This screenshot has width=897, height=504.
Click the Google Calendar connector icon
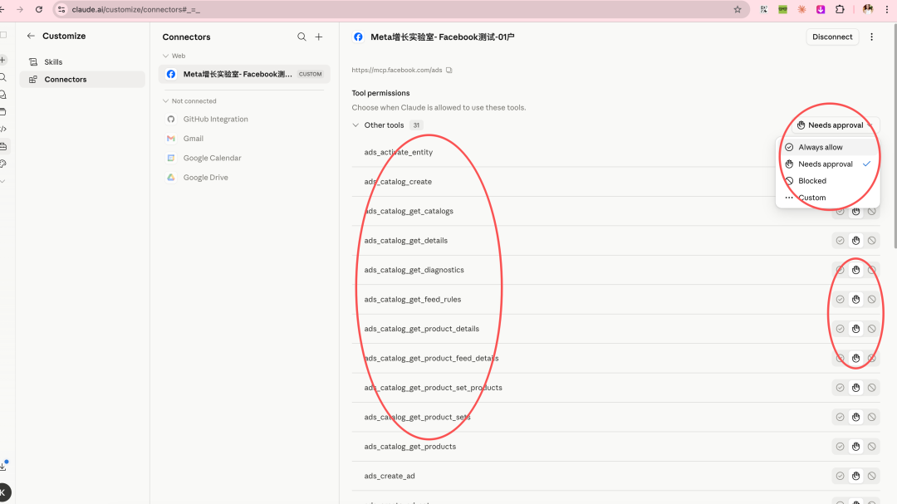(170, 158)
